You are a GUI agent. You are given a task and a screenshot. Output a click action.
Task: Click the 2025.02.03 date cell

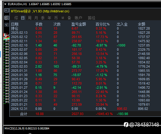click(19, 66)
